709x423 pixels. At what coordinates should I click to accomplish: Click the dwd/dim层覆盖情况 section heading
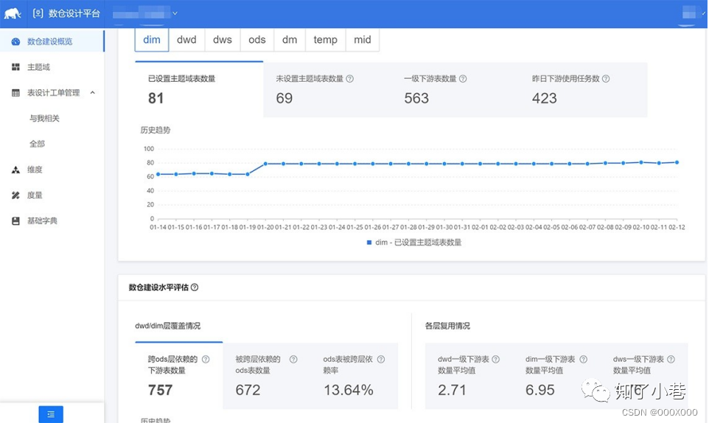(168, 326)
